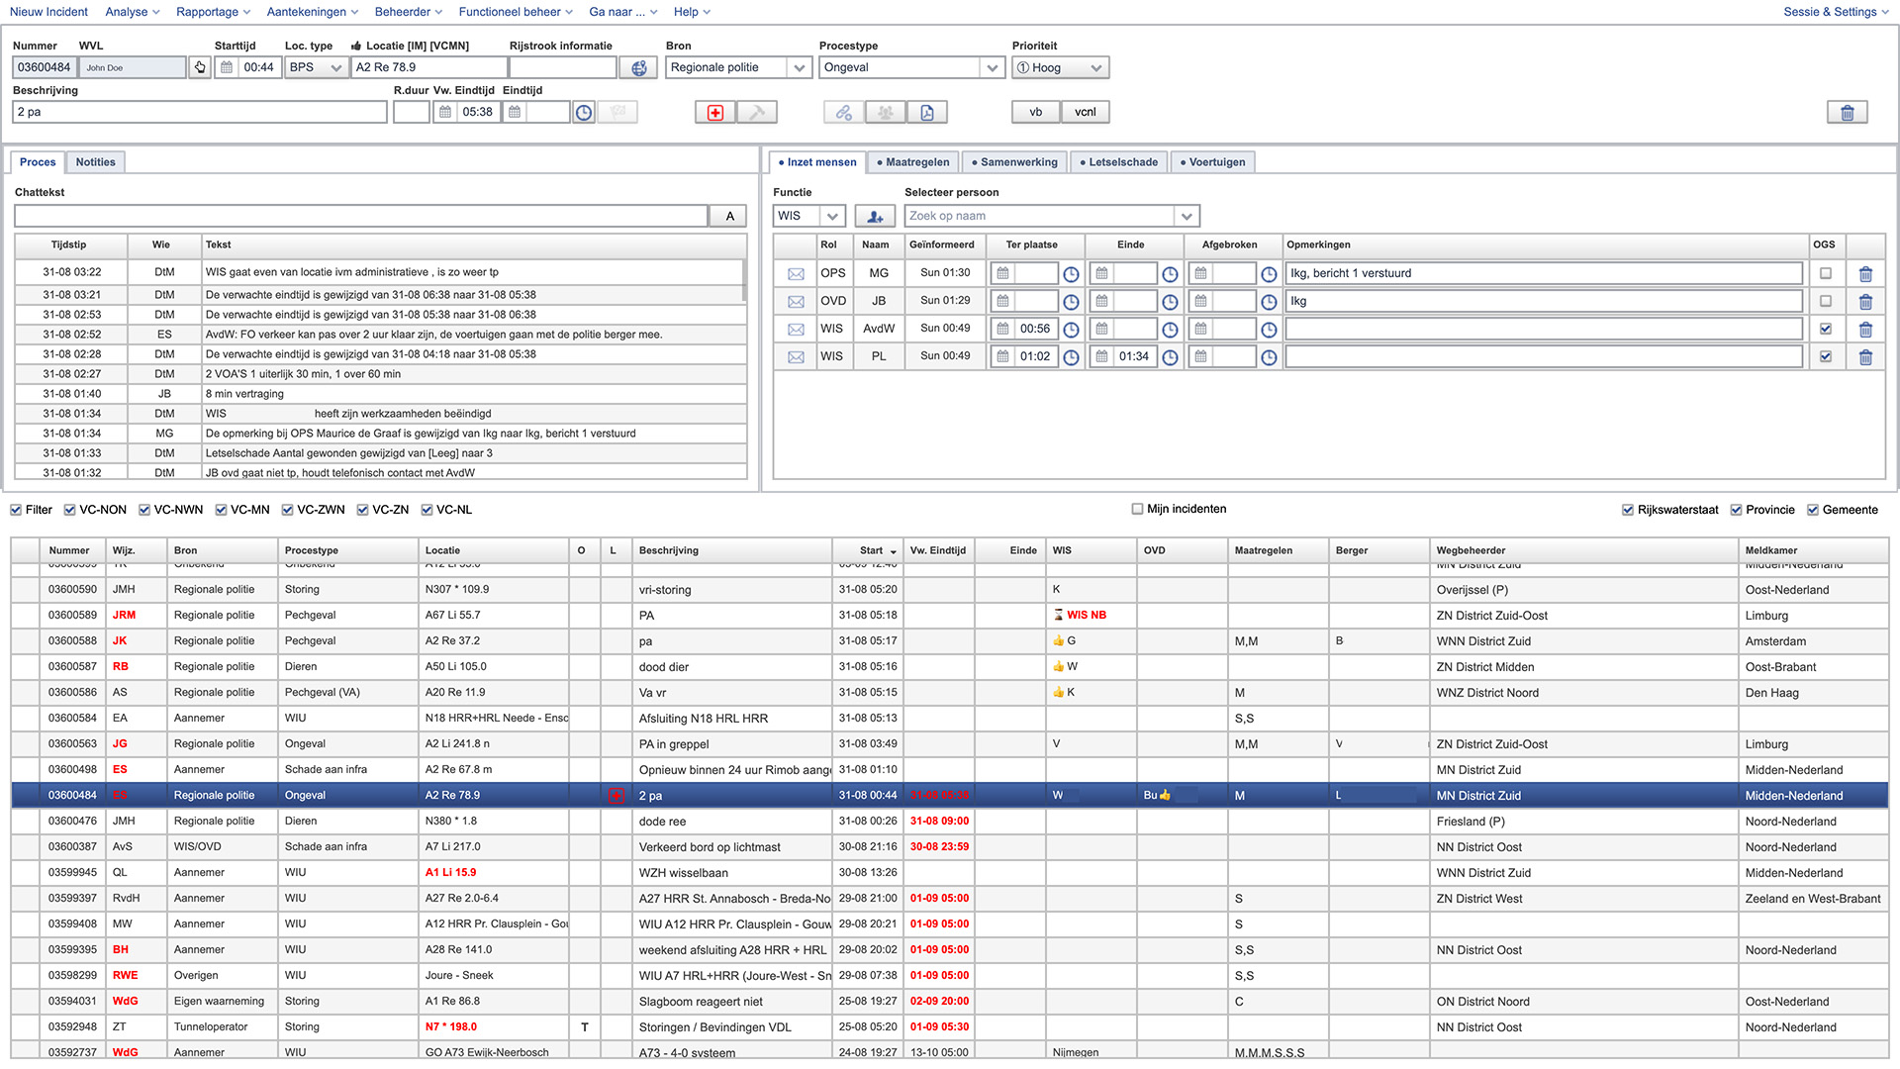Toggle the Rijkswaterstaat checkbox
The width and height of the screenshot is (1900, 1069).
1627,509
